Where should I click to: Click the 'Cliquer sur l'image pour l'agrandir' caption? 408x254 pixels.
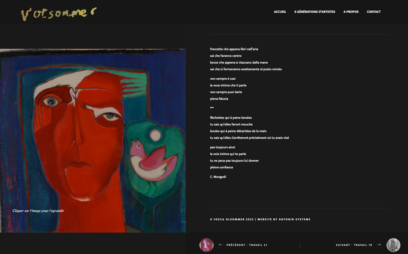(38, 211)
